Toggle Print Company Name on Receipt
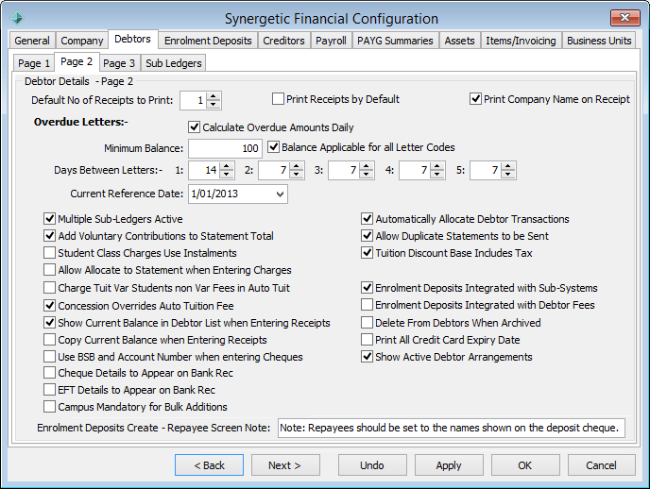The image size is (650, 489). click(x=475, y=99)
